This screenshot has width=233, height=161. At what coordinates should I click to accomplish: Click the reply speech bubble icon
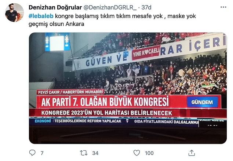[x=32, y=153]
